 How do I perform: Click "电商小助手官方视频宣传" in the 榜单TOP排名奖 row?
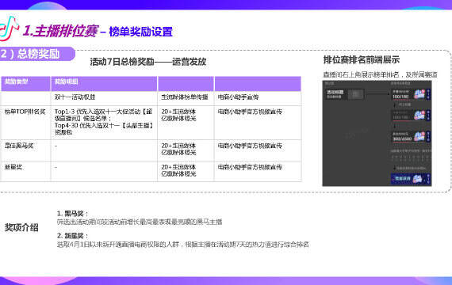click(250, 112)
